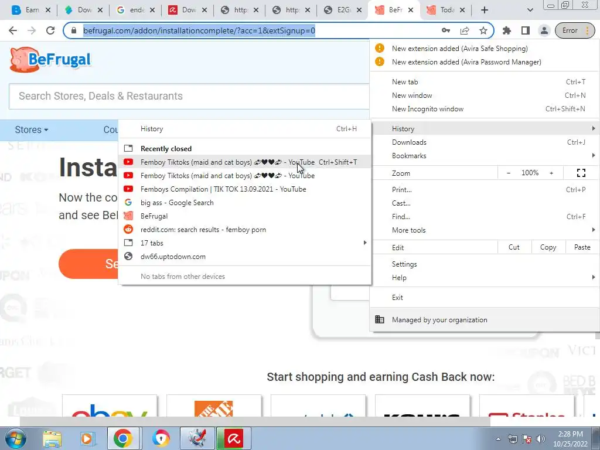The image size is (600, 450).
Task: Choose Cast from the Chrome menu
Action: [485, 203]
